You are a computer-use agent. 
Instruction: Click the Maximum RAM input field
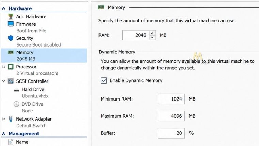pos(171,116)
